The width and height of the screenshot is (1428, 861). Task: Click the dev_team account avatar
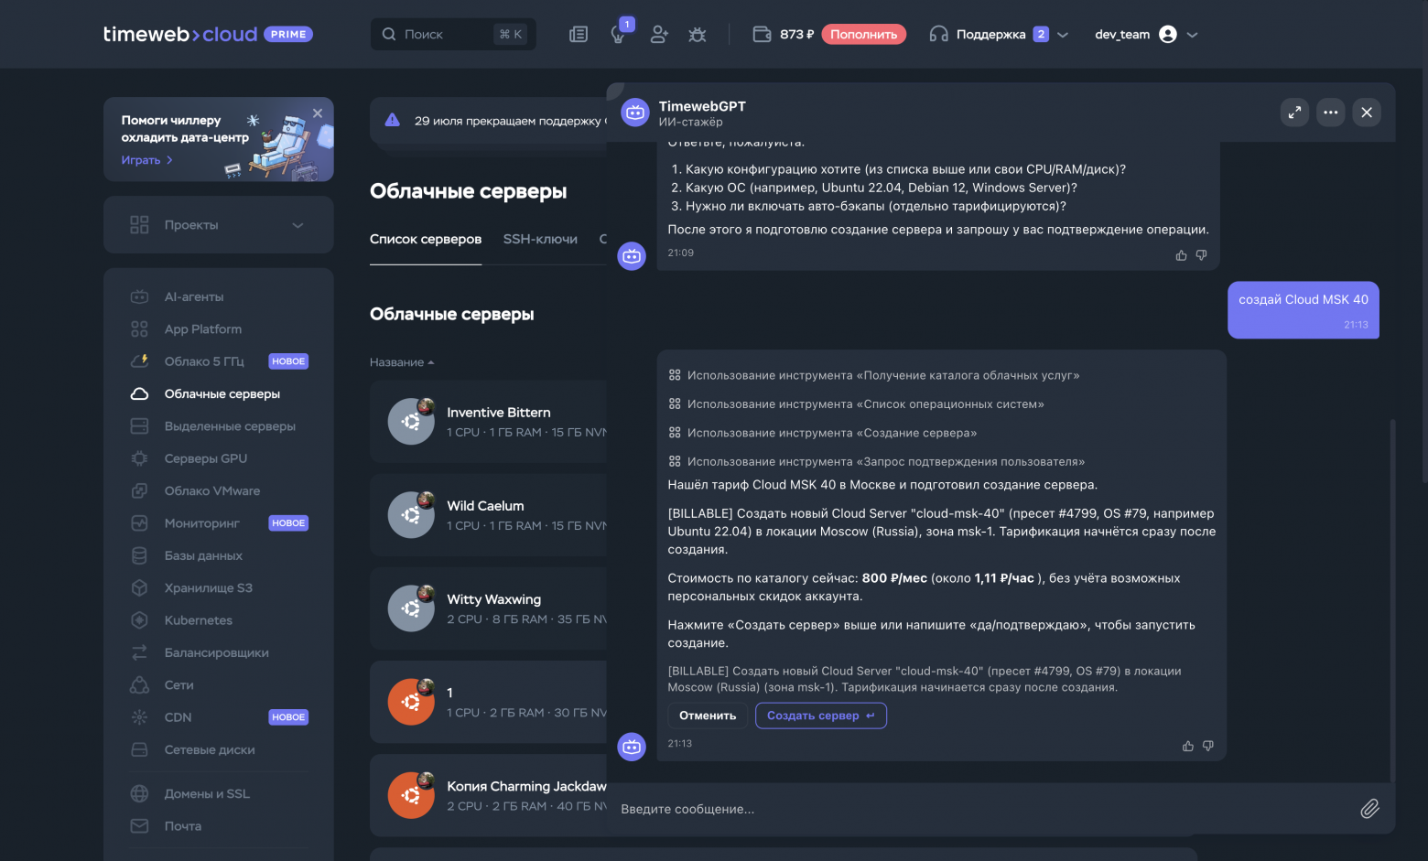1167,34
